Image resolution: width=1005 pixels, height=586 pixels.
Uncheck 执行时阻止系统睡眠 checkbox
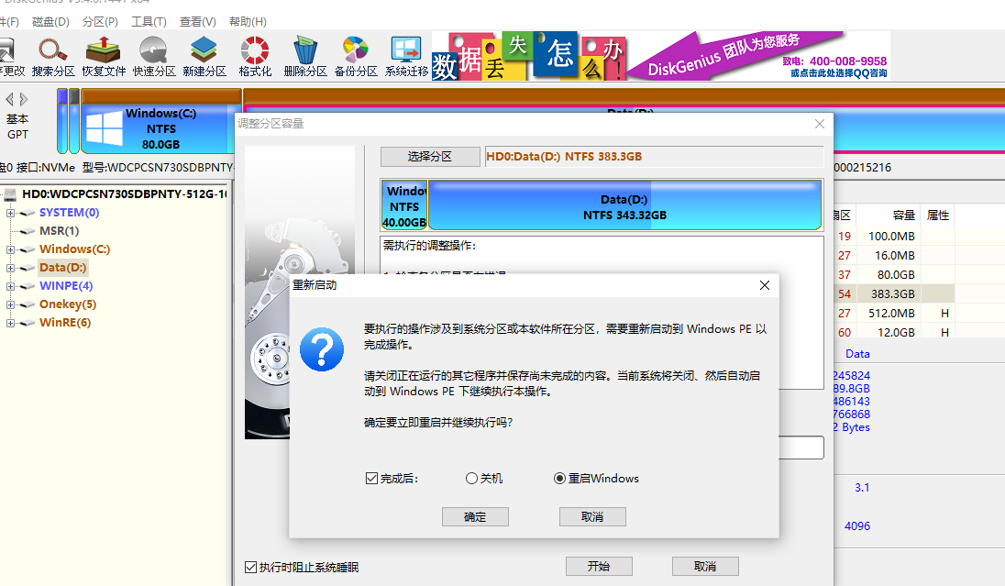pos(251,568)
